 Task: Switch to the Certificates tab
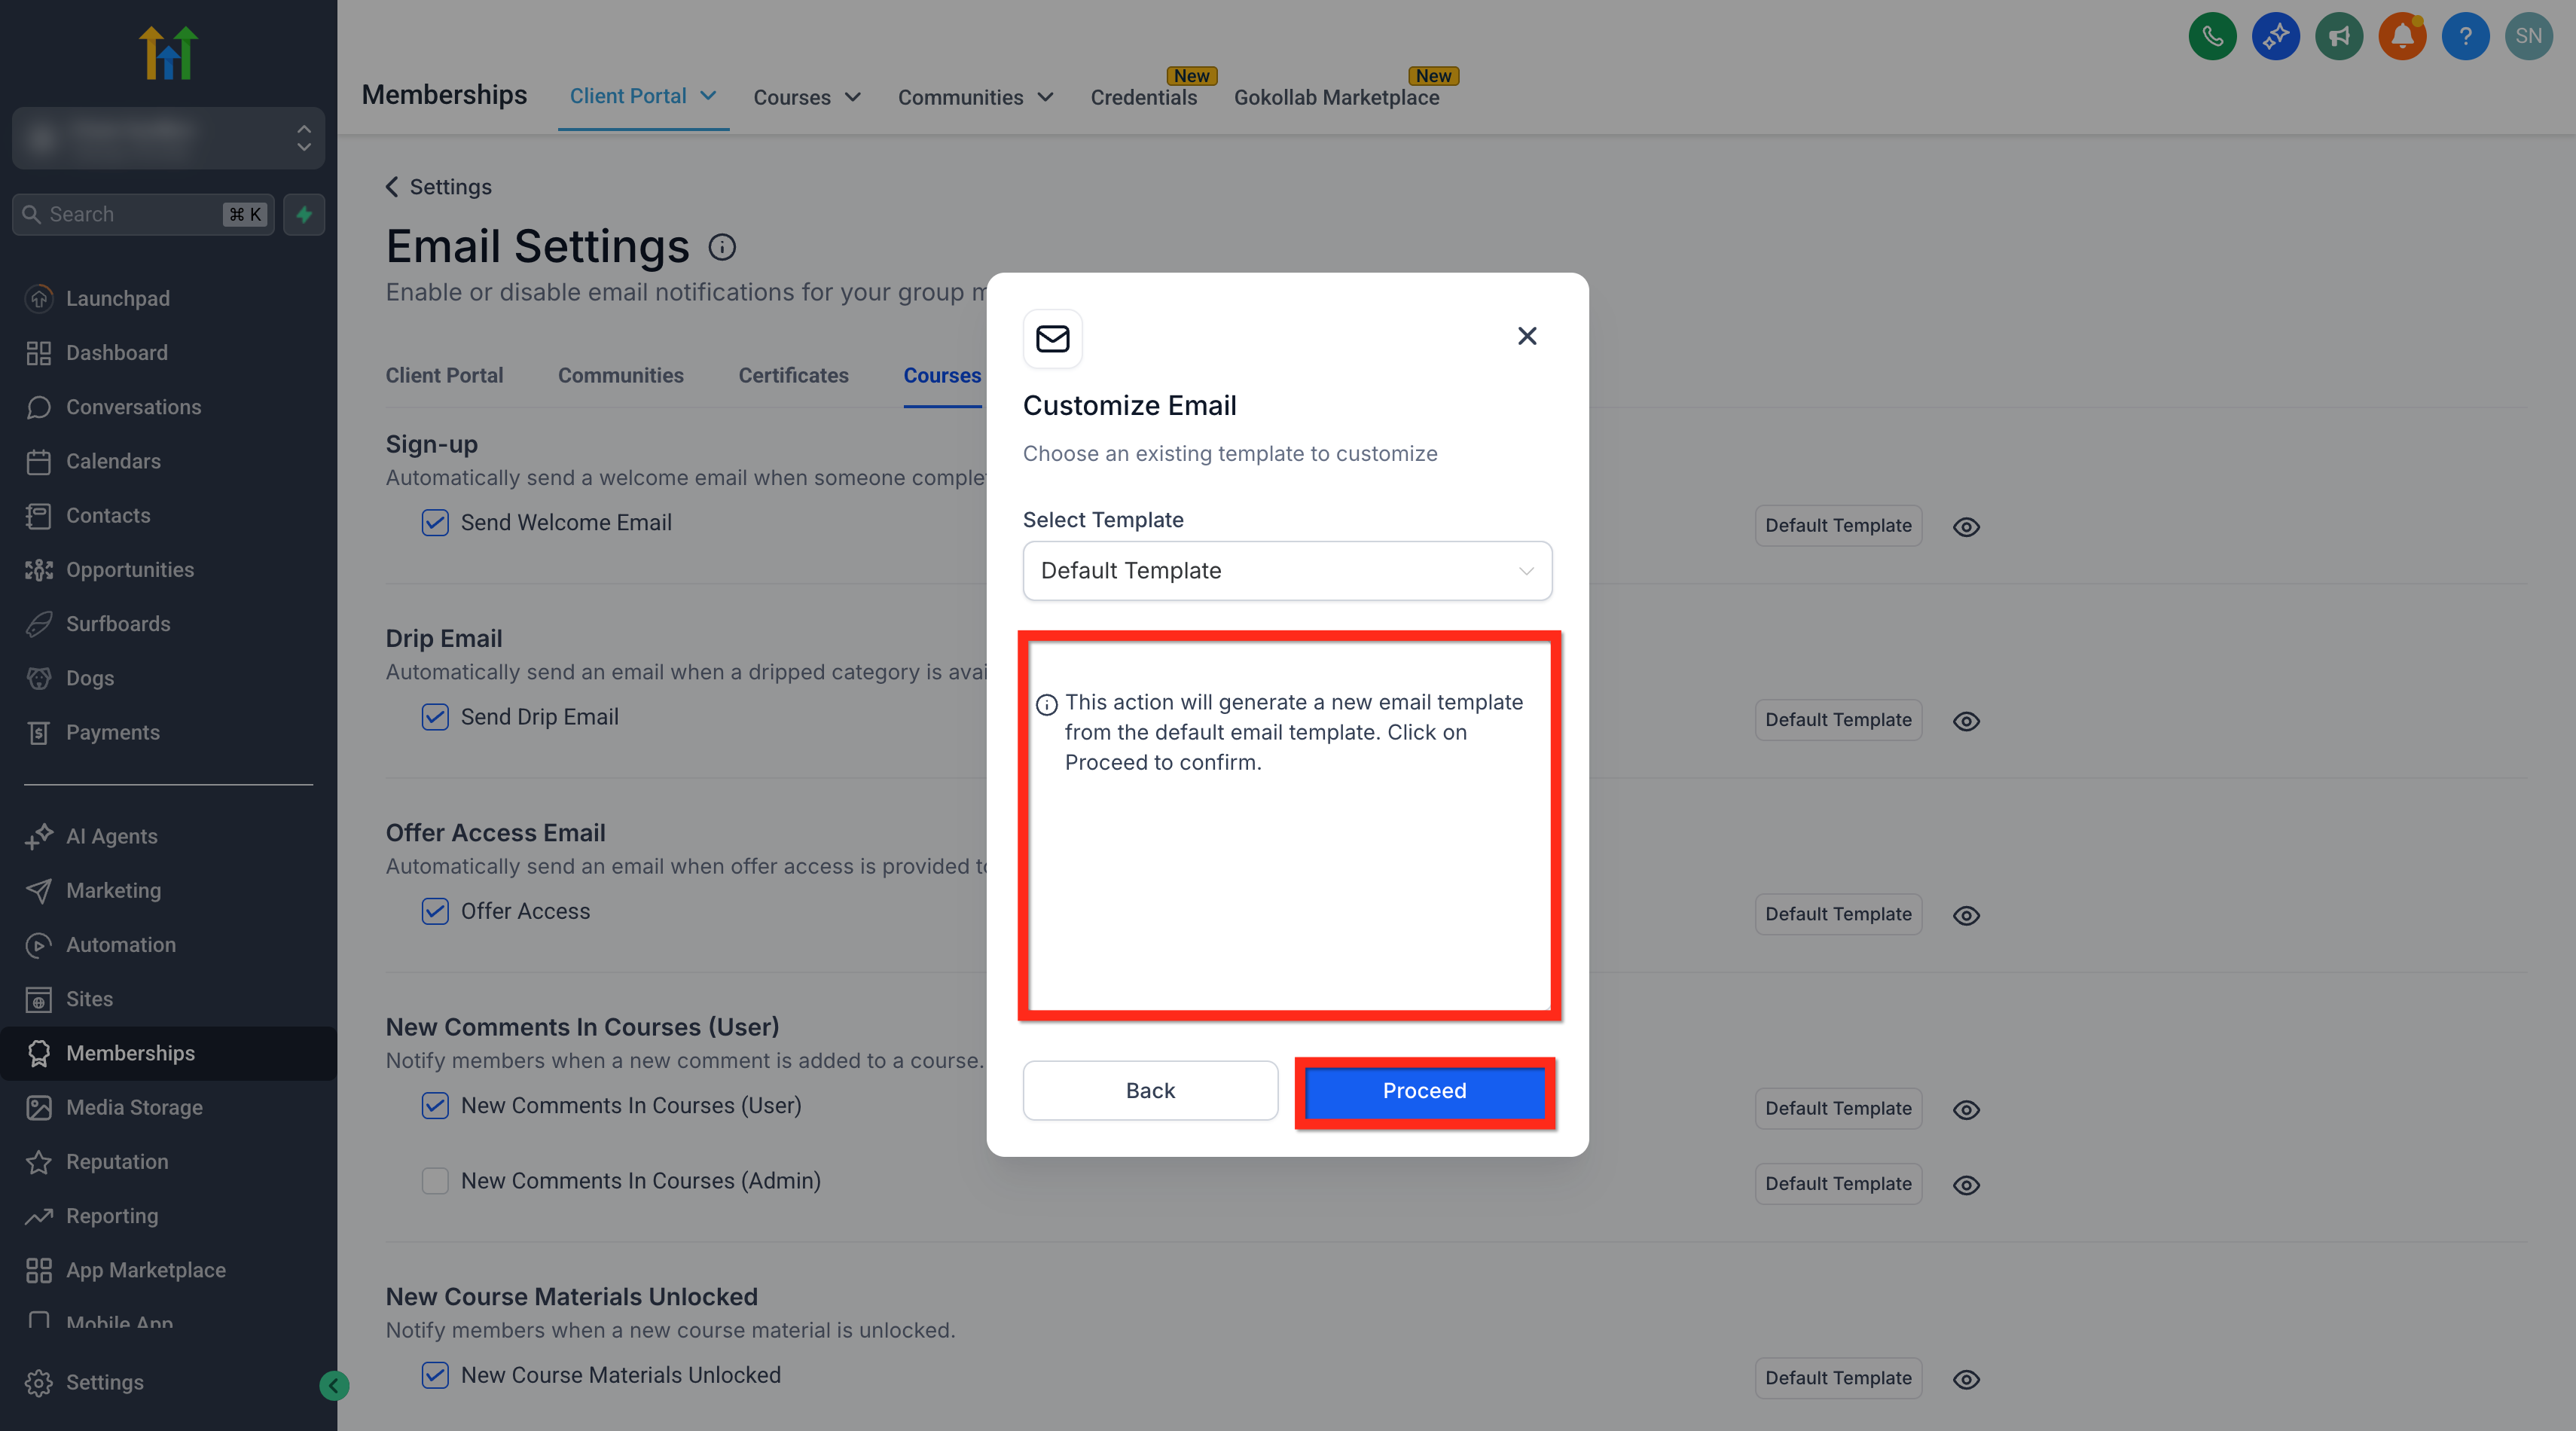click(793, 375)
